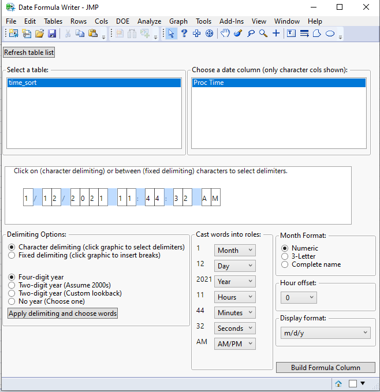Click the New Data Table toolbar icon

click(x=13, y=33)
